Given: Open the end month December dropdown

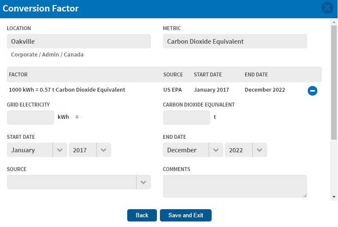Looking at the screenshot, I should [193, 150].
